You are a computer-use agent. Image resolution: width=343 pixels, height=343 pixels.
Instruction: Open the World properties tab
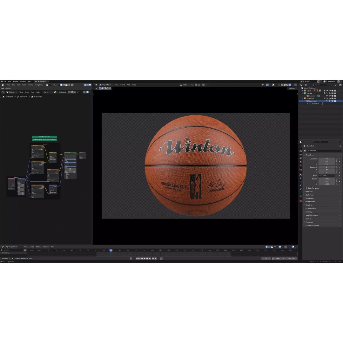point(300,165)
